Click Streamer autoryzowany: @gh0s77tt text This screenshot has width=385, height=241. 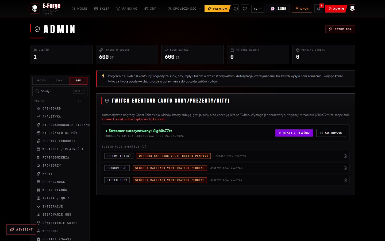pos(138,131)
